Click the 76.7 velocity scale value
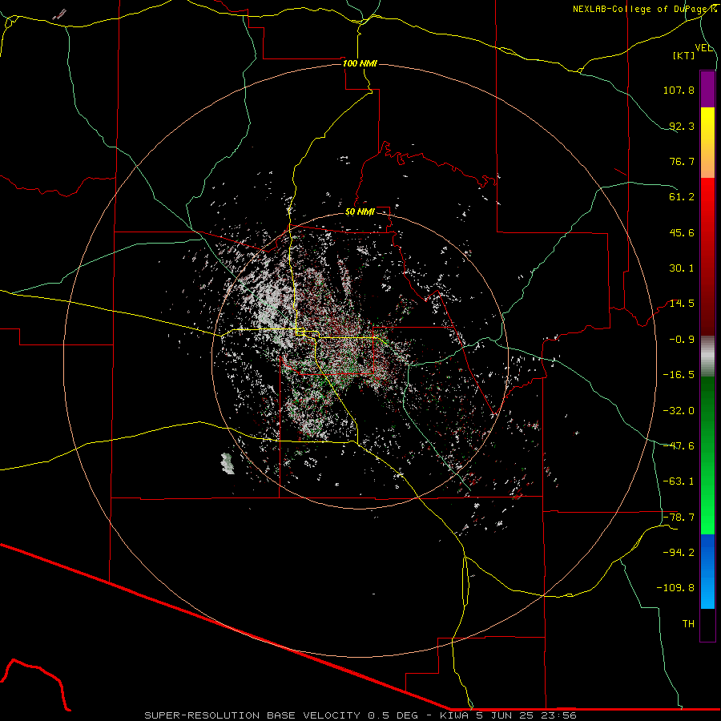The width and height of the screenshot is (721, 721). tap(682, 161)
